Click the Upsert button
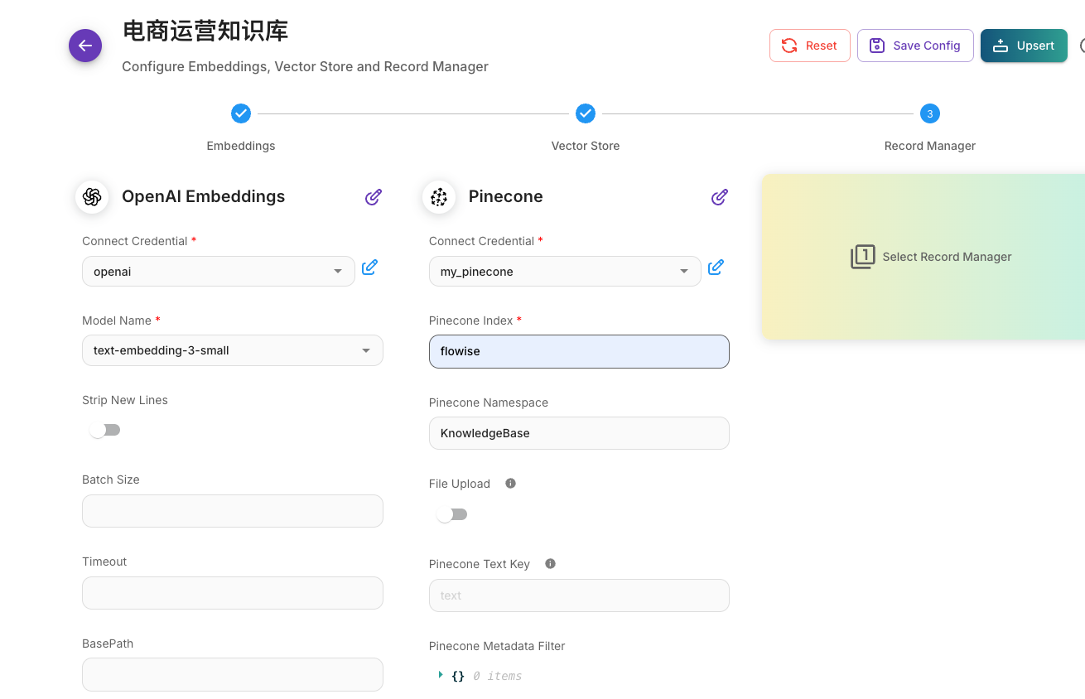This screenshot has height=699, width=1085. click(1024, 46)
